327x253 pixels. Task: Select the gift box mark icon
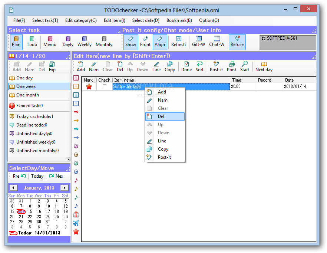coord(76,214)
